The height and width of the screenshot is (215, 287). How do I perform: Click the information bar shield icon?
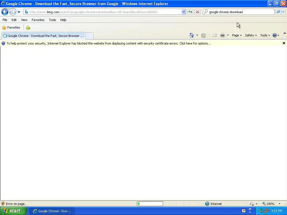coord(3,43)
